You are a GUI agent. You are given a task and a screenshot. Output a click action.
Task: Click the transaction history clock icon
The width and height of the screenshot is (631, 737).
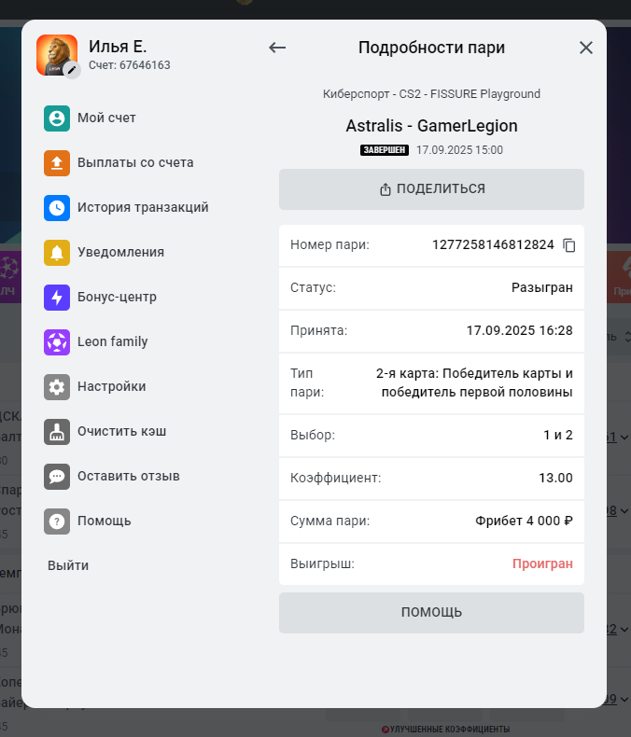(x=57, y=208)
